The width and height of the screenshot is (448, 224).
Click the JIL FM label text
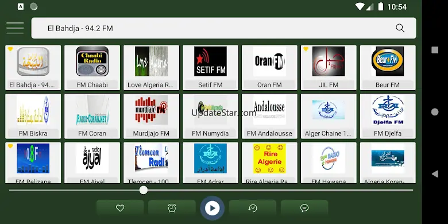pyautogui.click(x=329, y=85)
